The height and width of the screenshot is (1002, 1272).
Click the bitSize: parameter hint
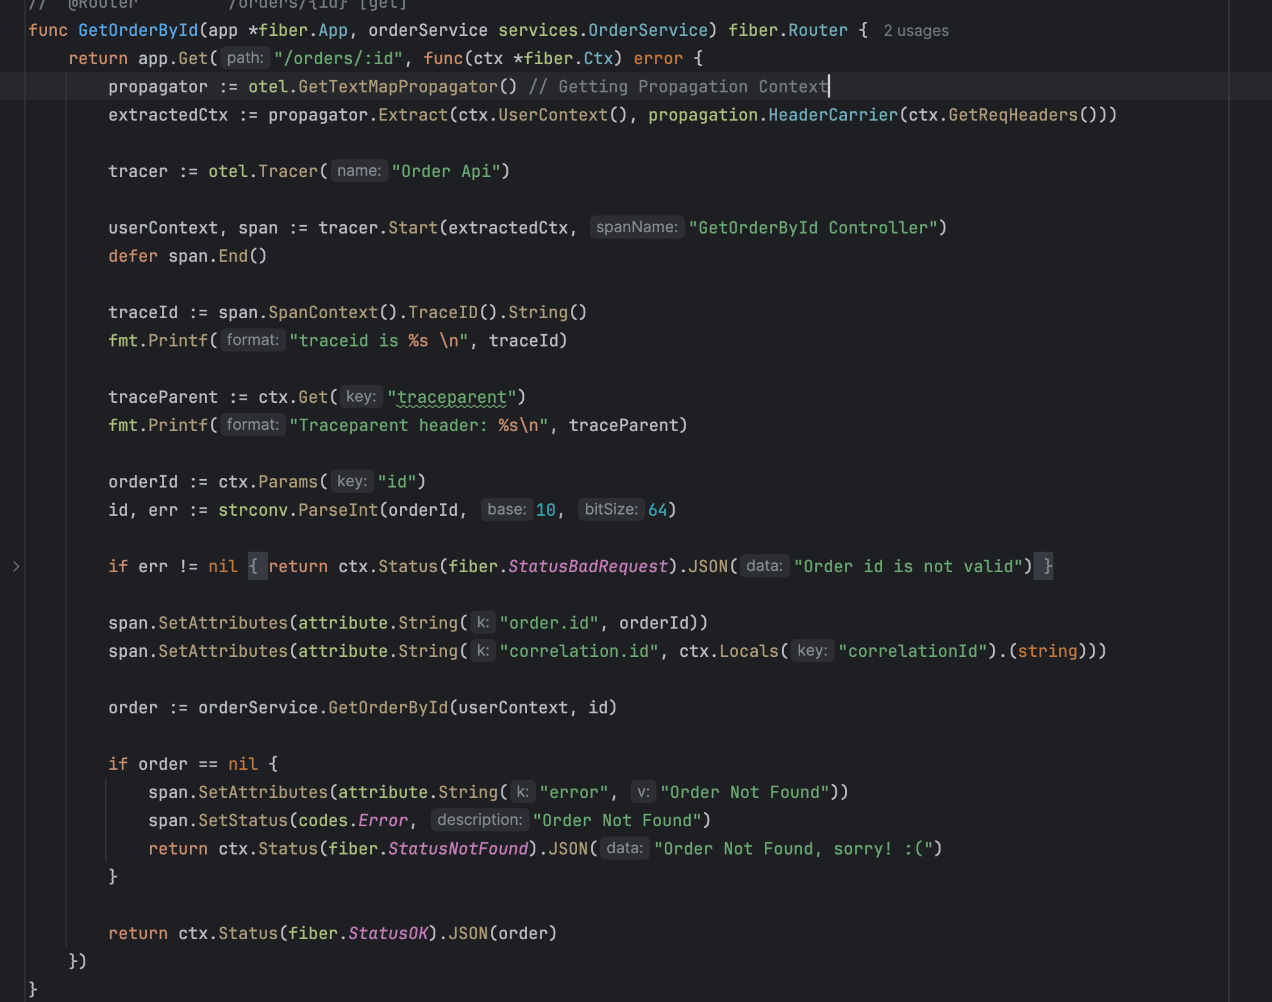click(x=611, y=510)
